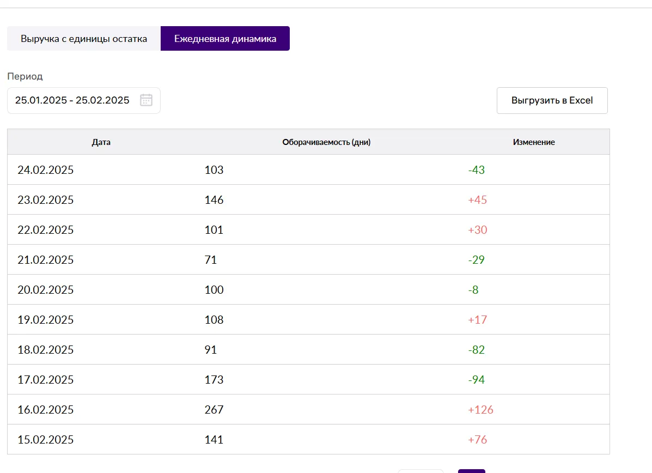Click the purple active pagination button
Image resolution: width=652 pixels, height=473 pixels.
471,471
